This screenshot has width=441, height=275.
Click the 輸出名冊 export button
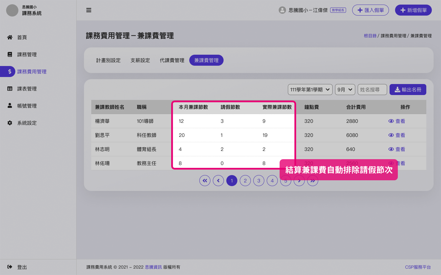pyautogui.click(x=408, y=90)
